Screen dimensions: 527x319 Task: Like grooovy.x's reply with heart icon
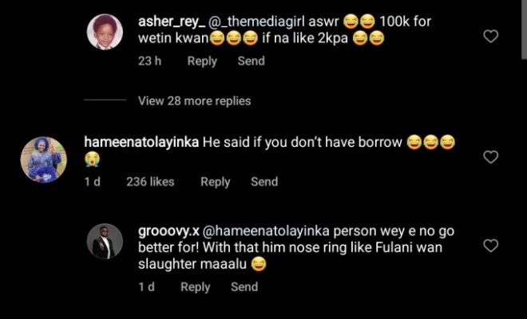coord(491,245)
